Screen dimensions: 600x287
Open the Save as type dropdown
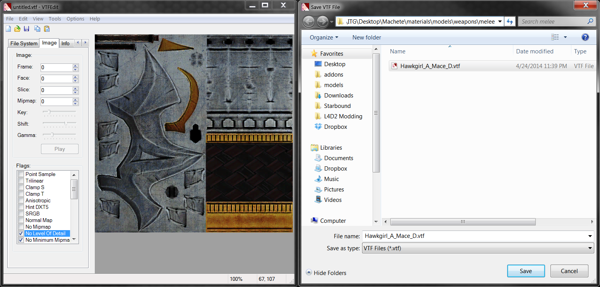point(590,248)
